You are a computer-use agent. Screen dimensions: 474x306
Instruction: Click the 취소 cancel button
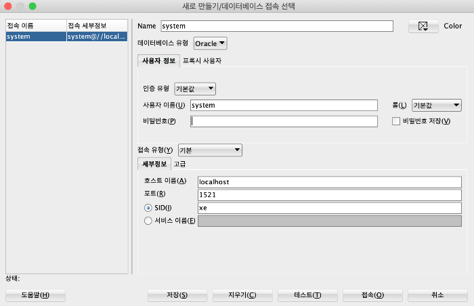coord(437,295)
